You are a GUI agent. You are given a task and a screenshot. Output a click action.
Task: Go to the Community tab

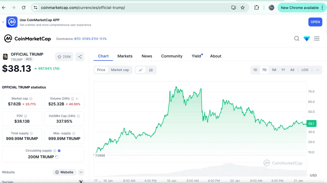tap(172, 56)
